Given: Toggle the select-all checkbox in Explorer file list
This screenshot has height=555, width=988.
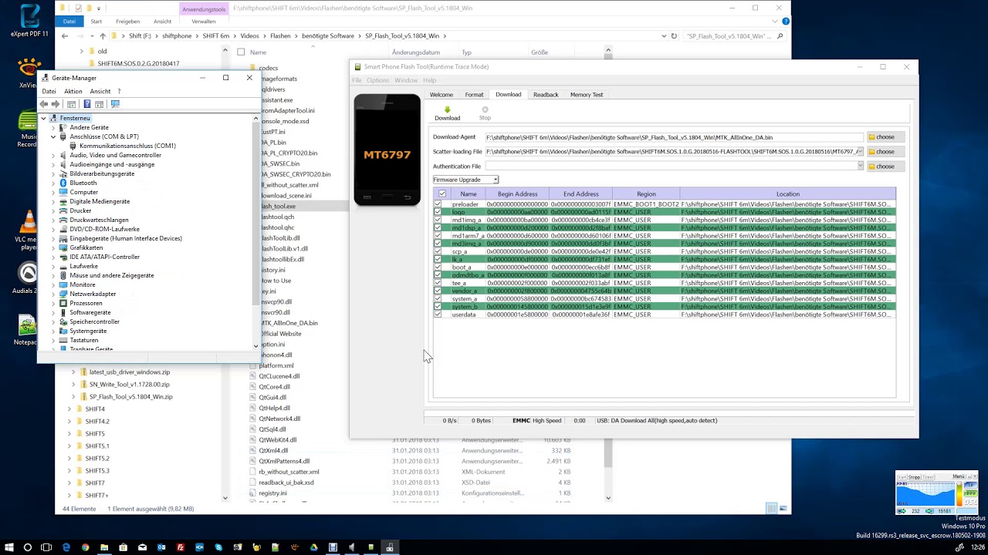Looking at the screenshot, I should click(241, 52).
